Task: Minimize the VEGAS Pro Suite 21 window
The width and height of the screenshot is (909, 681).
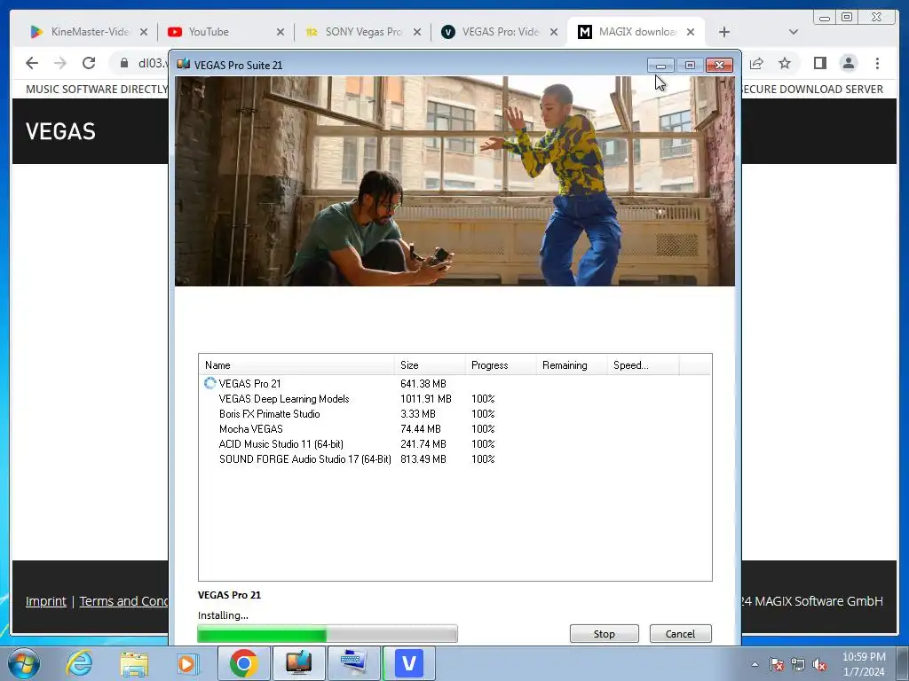Action: pos(660,65)
